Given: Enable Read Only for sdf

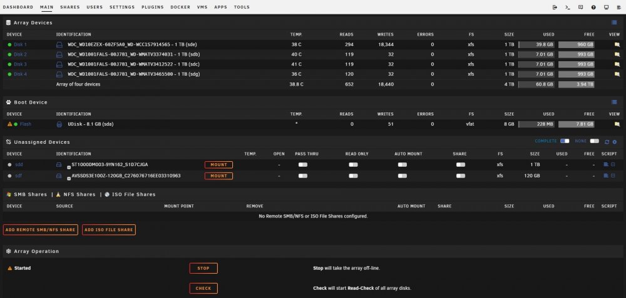Looking at the screenshot, I should pos(353,176).
